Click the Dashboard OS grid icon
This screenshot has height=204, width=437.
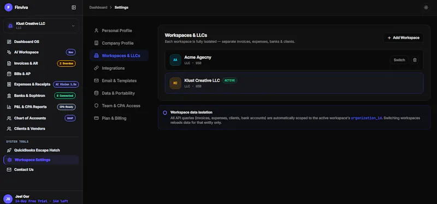(9, 42)
